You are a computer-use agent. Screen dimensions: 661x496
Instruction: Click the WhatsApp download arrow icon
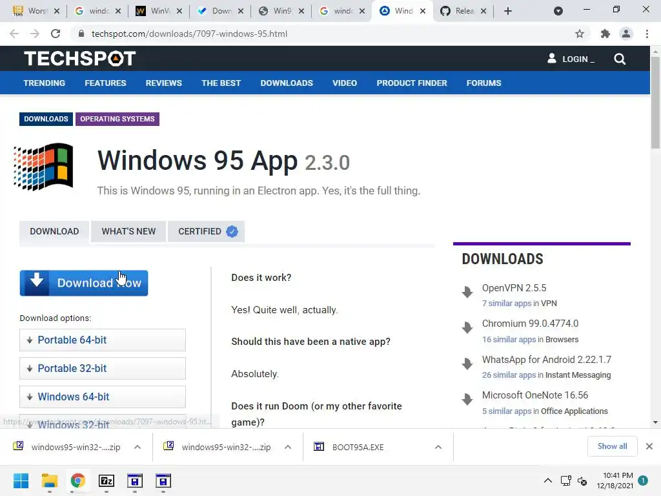point(467,364)
